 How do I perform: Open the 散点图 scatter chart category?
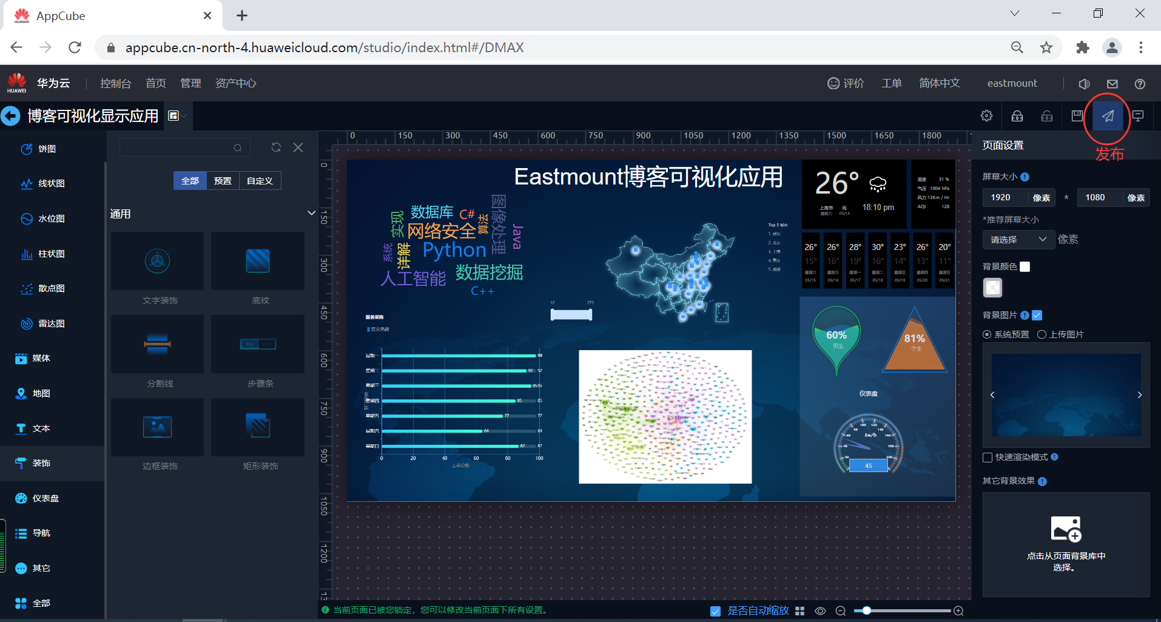click(42, 288)
